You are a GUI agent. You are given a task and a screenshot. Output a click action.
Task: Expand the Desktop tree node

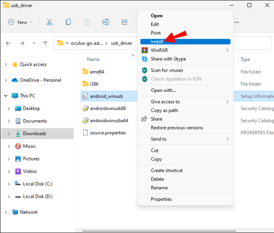pyautogui.click(x=9, y=108)
